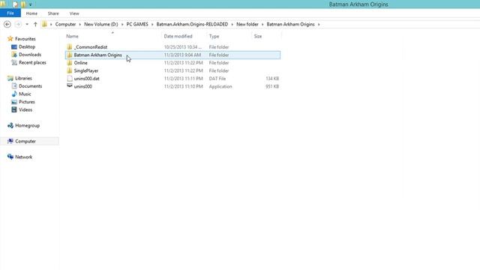Select the Online folder icon

click(x=70, y=63)
